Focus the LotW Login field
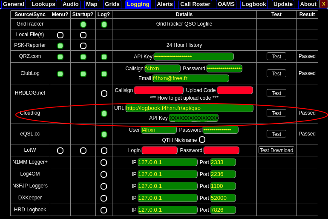This screenshot has height=219, width=328. (159, 150)
